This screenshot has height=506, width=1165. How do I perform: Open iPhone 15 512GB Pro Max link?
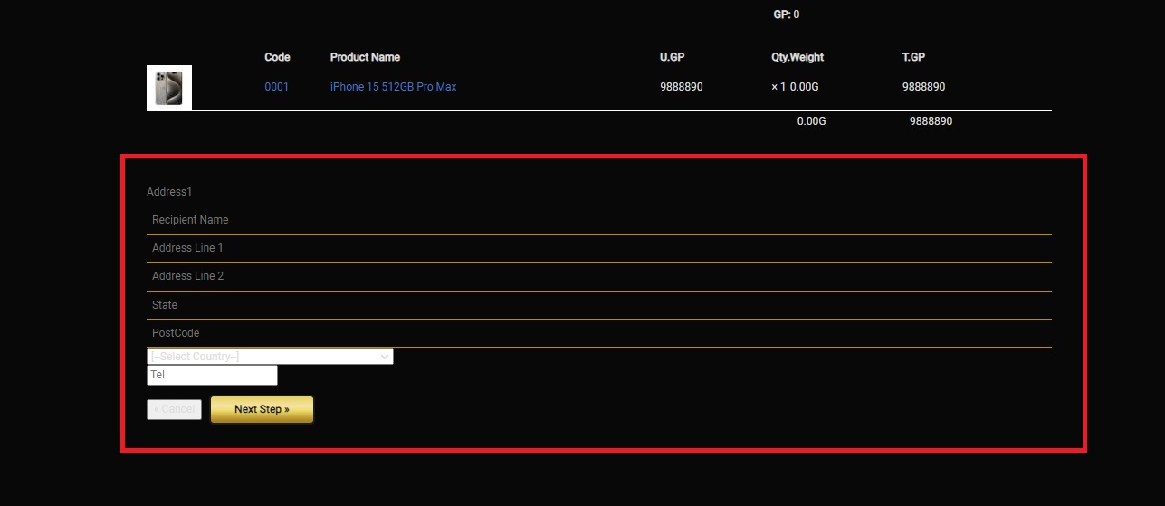click(393, 87)
